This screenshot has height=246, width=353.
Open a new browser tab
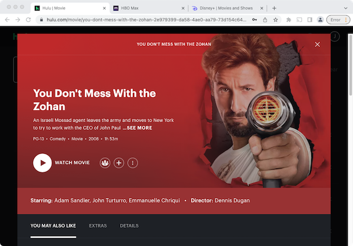click(x=274, y=8)
